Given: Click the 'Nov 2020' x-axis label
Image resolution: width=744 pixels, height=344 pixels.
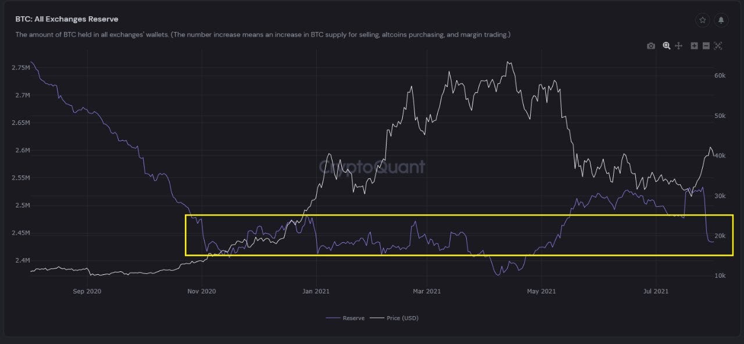Looking at the screenshot, I should tap(201, 291).
